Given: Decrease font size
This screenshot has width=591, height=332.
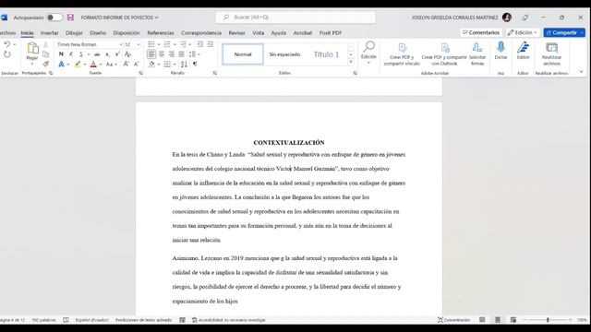Looking at the screenshot, I should pos(136,65).
